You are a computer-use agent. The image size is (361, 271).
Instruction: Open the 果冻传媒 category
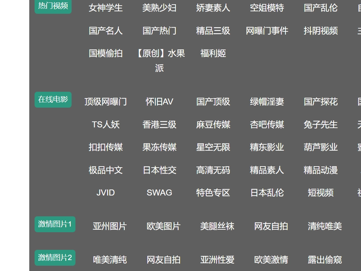coord(159,147)
